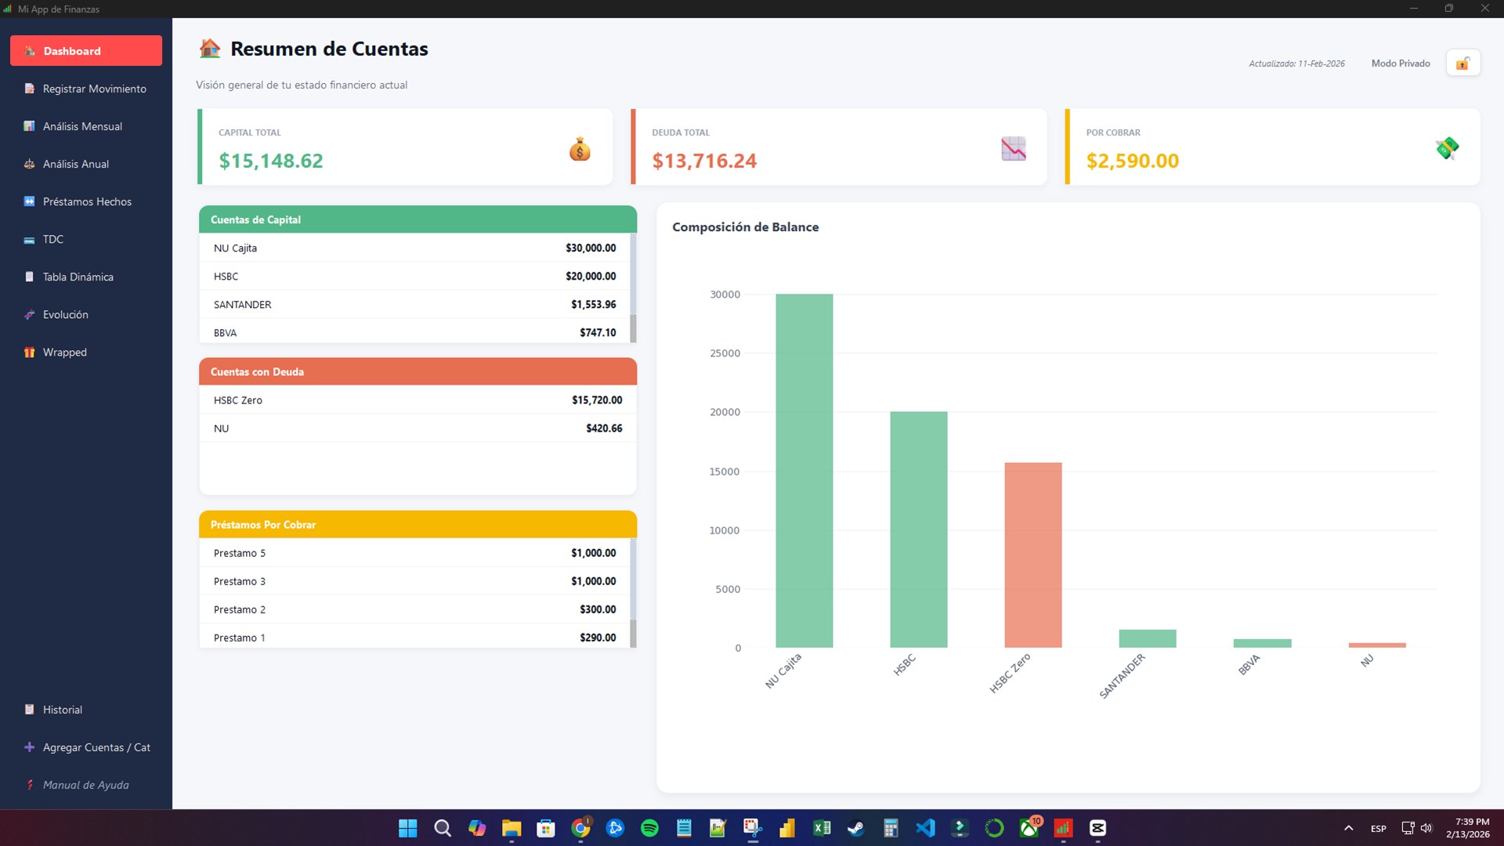This screenshot has height=846, width=1504.
Task: Click the cash icon in Por Cobrar card
Action: pyautogui.click(x=1447, y=148)
